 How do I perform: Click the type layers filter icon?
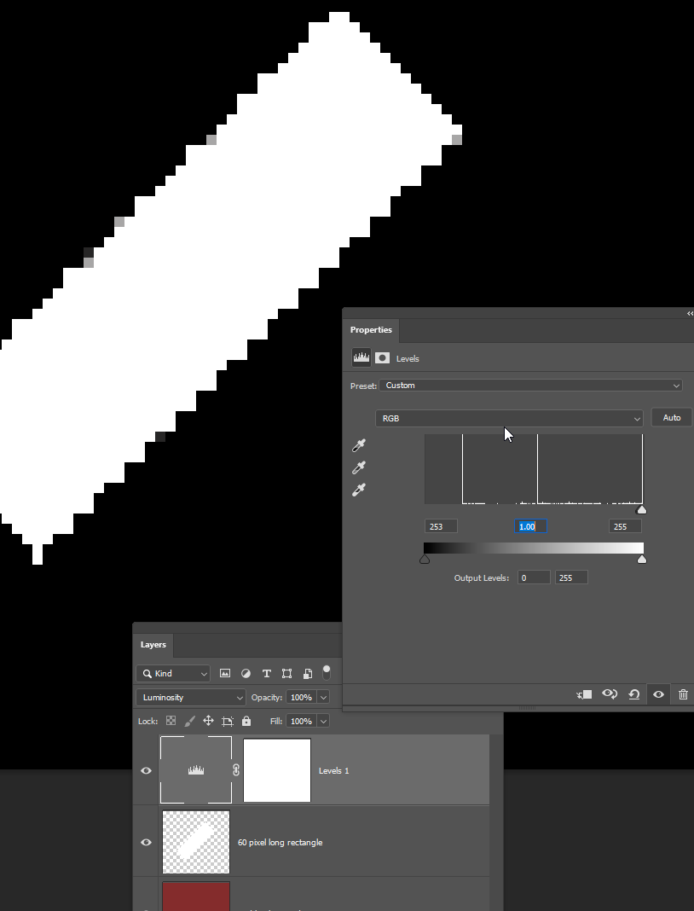click(x=266, y=673)
